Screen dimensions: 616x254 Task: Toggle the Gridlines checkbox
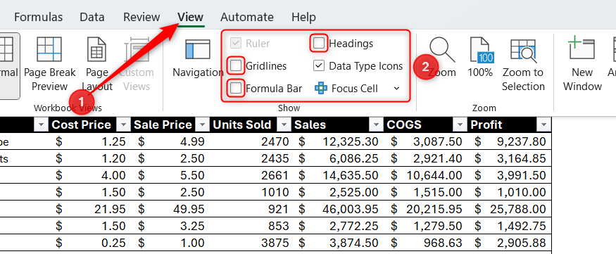coord(236,65)
